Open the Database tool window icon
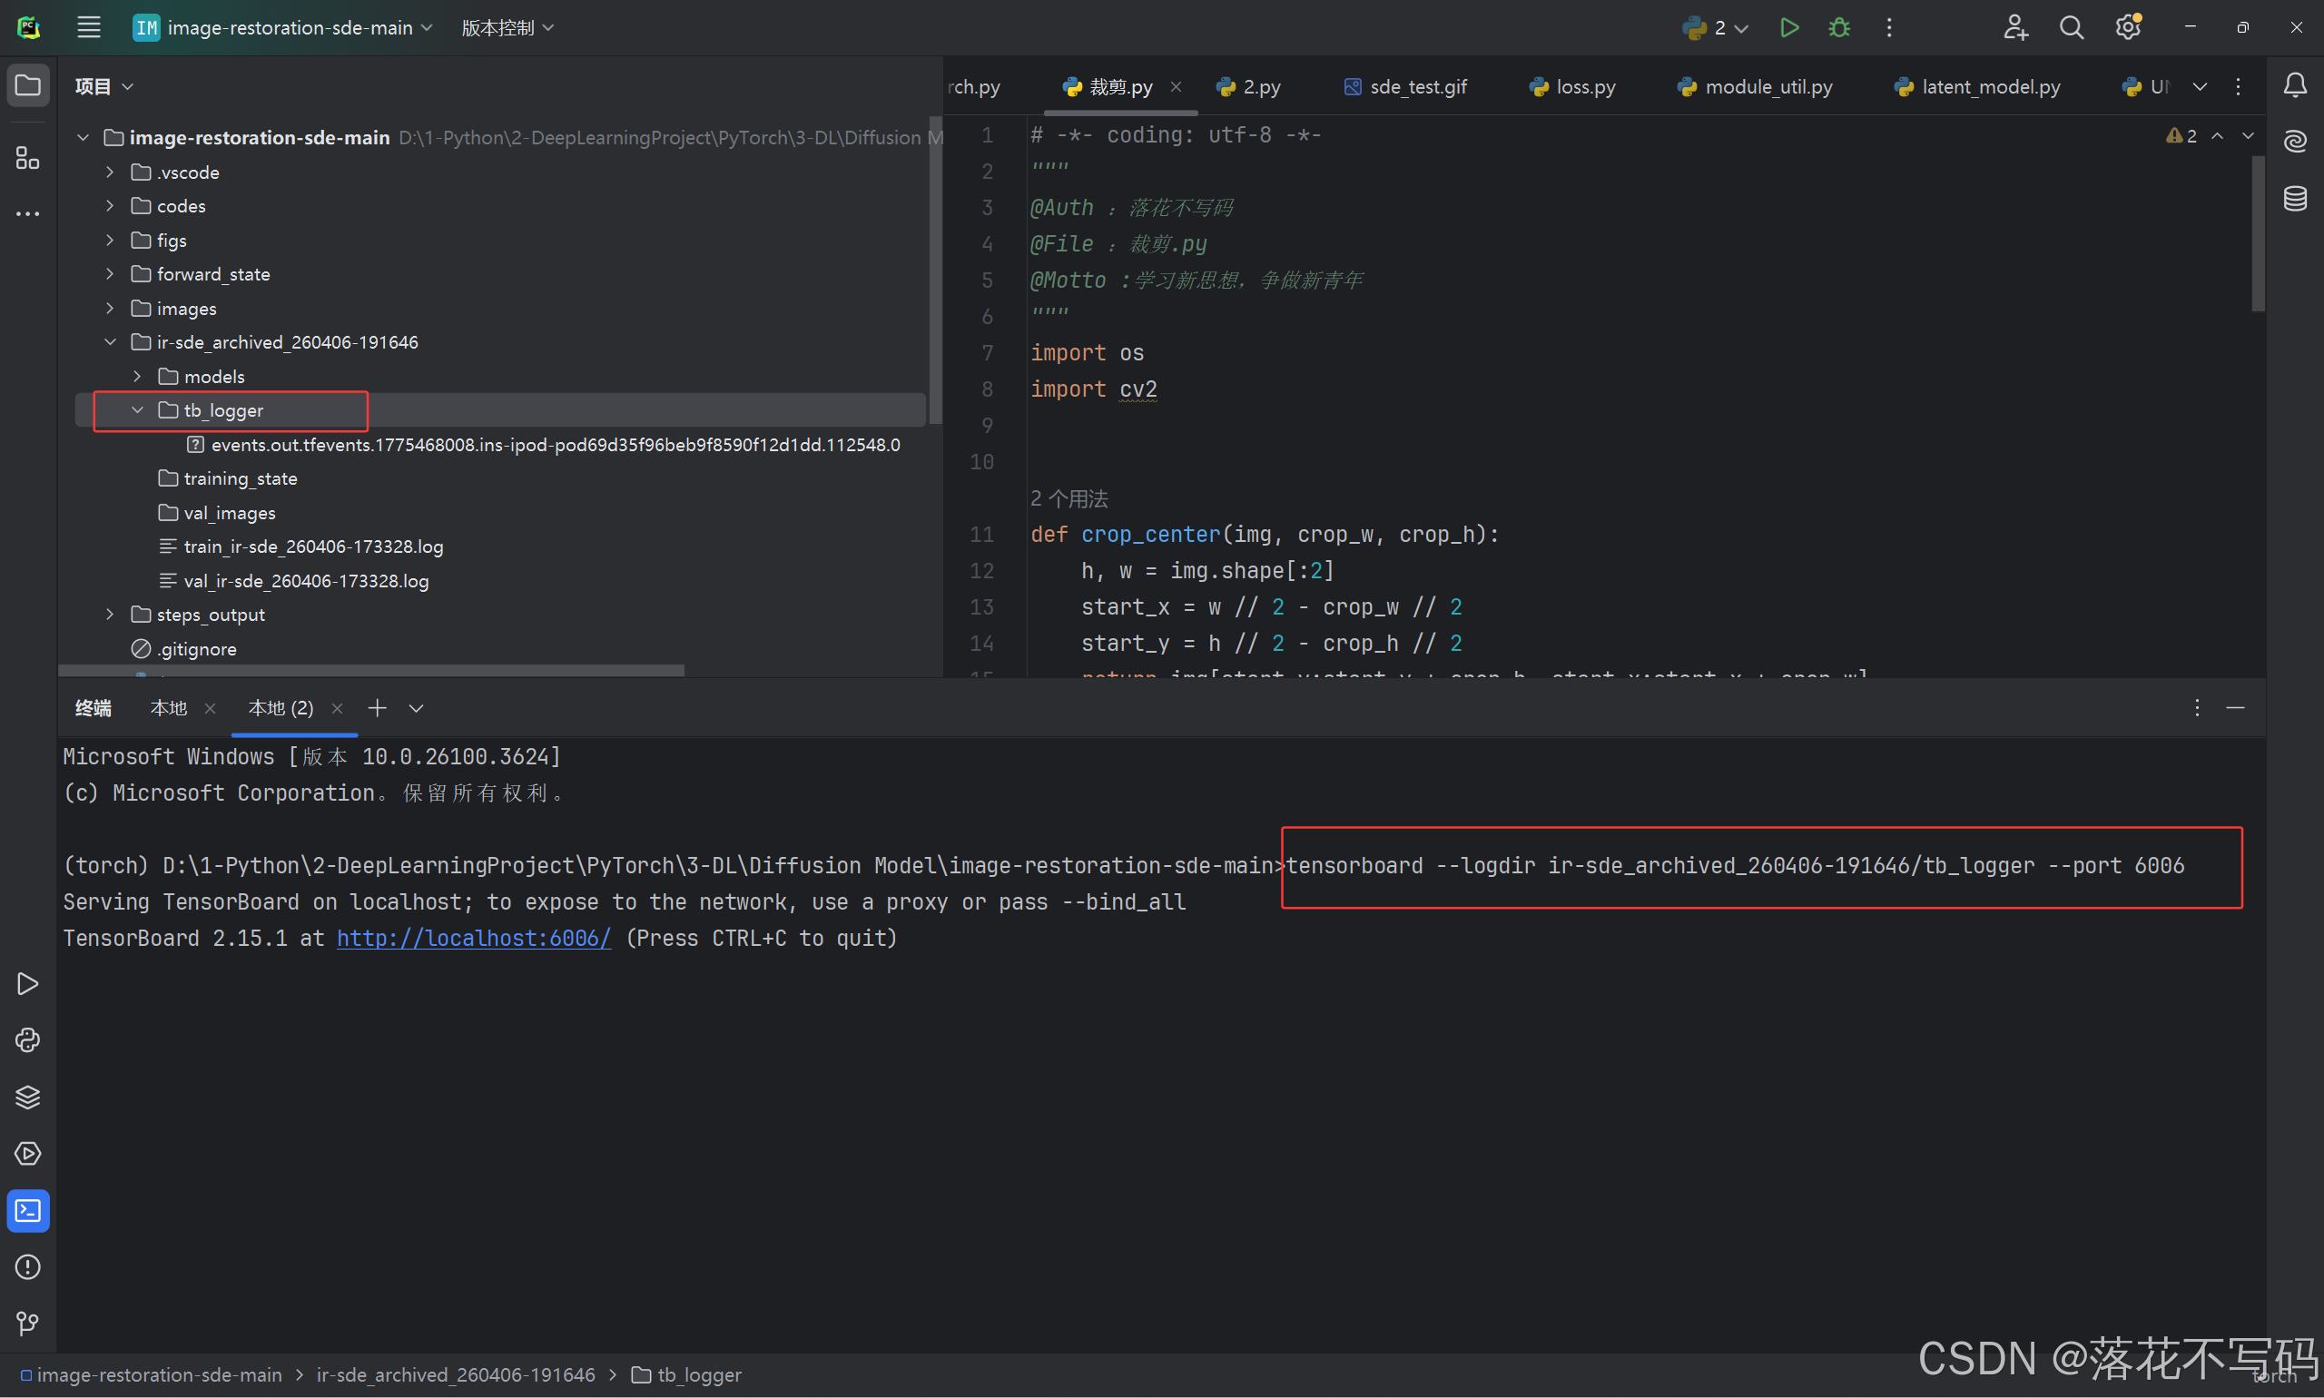Viewport: 2324px width, 1398px height. pos(2295,199)
